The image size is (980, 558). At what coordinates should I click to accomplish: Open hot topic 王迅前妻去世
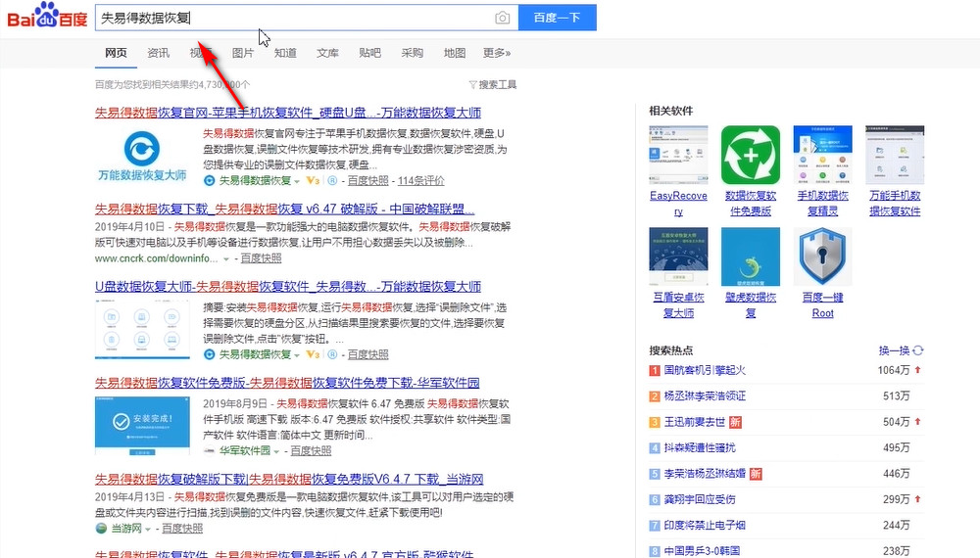(695, 422)
